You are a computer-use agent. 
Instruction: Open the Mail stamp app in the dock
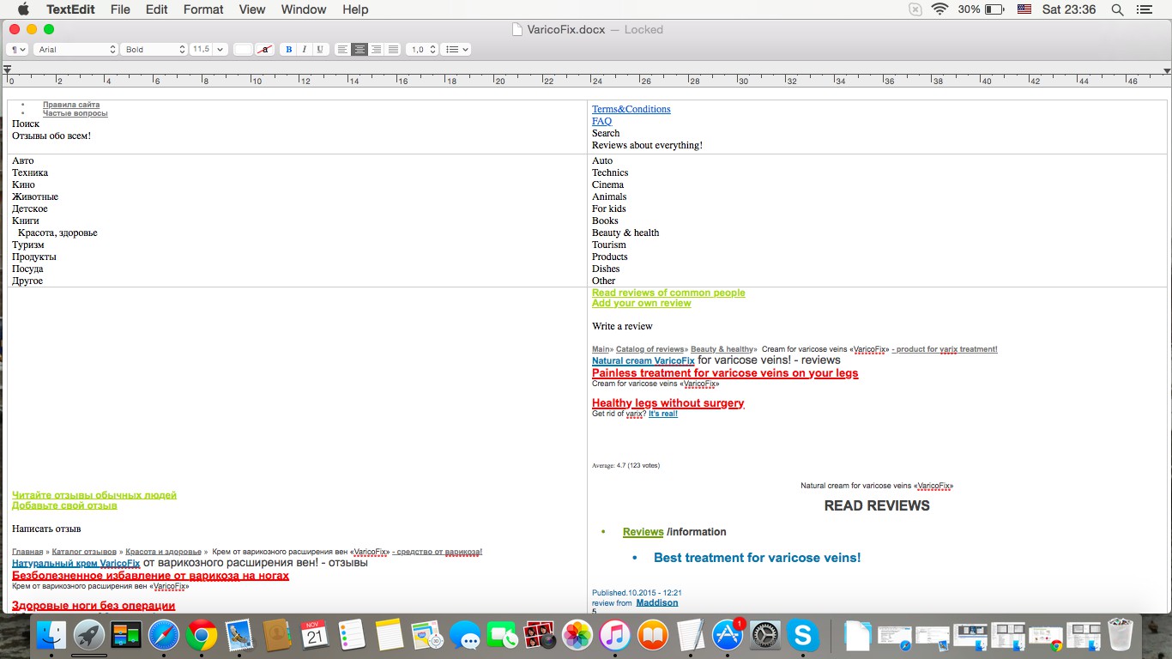pyautogui.click(x=239, y=636)
